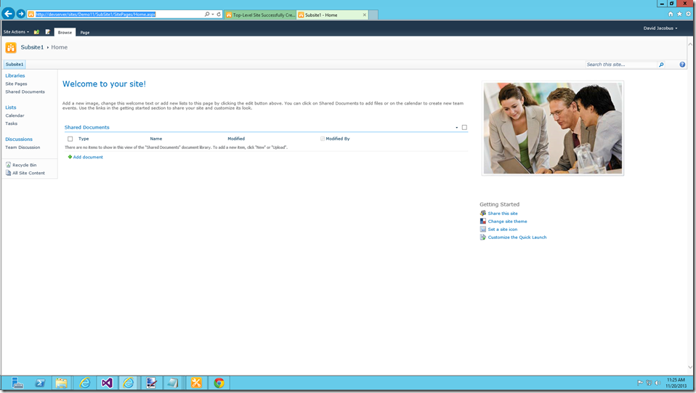Open the address bar autocomplete dropdown arrow
This screenshot has width=696, height=393.
[x=213, y=15]
